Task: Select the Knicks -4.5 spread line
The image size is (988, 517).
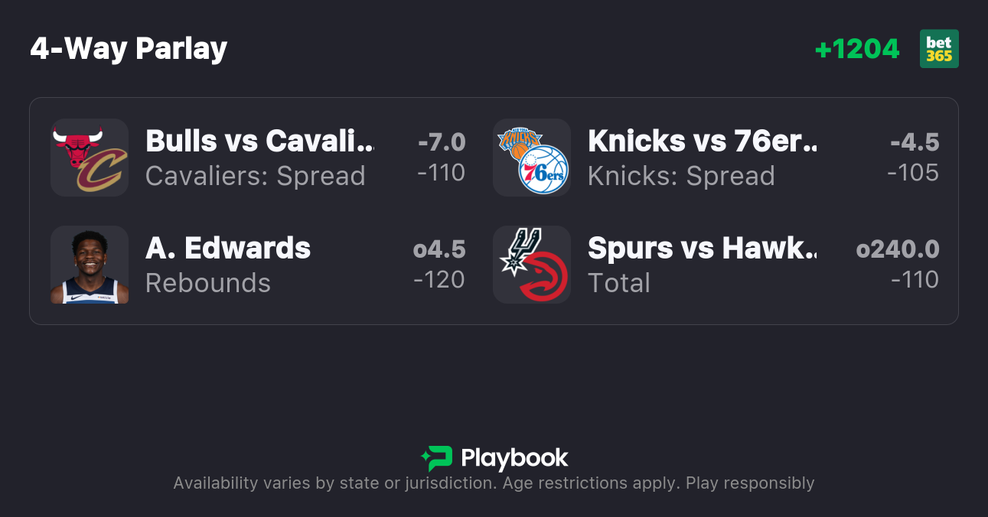Action: (915, 142)
